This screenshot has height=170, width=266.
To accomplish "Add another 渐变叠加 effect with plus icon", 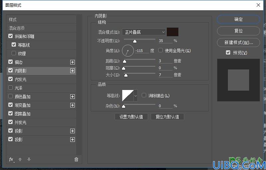I will pyautogui.click(x=72, y=105).
